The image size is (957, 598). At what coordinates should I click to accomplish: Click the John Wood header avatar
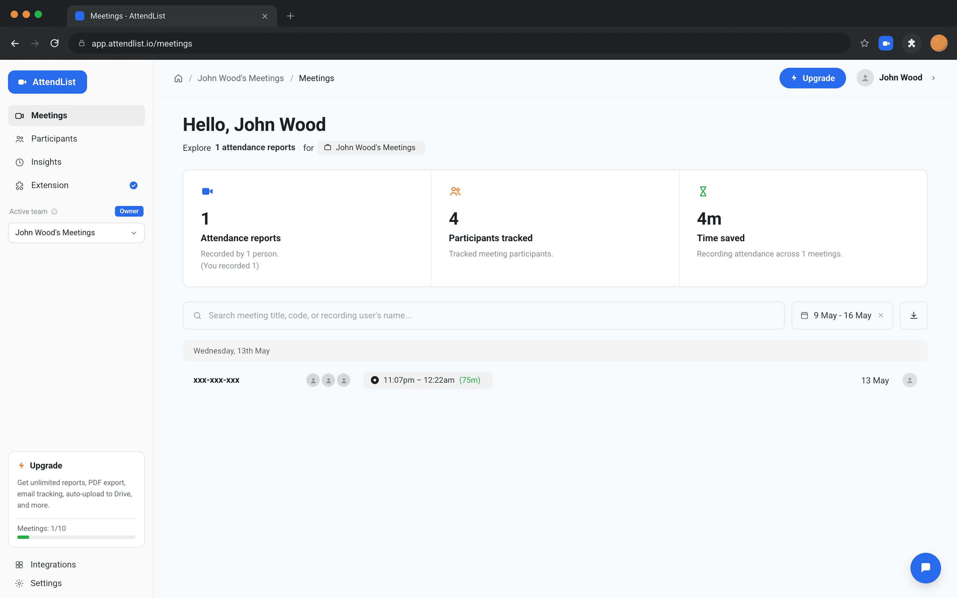[x=865, y=78]
